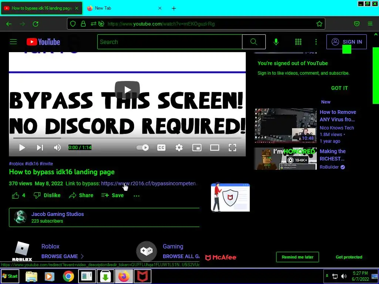Click the #invite hashtag

(46, 164)
